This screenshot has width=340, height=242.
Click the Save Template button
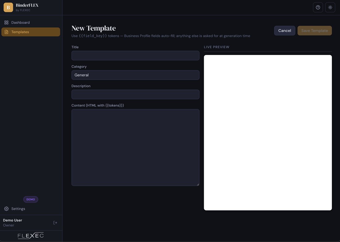pos(314,31)
